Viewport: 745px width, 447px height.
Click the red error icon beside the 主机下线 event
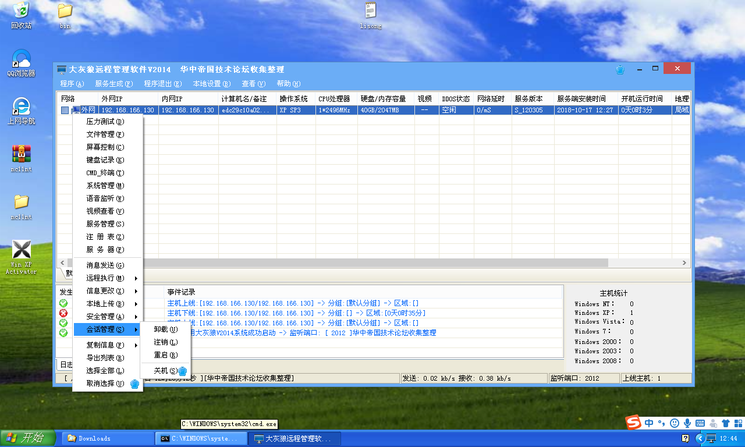(x=63, y=313)
